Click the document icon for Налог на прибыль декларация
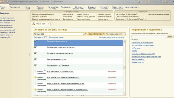174x98 pixels. pos(35,84)
